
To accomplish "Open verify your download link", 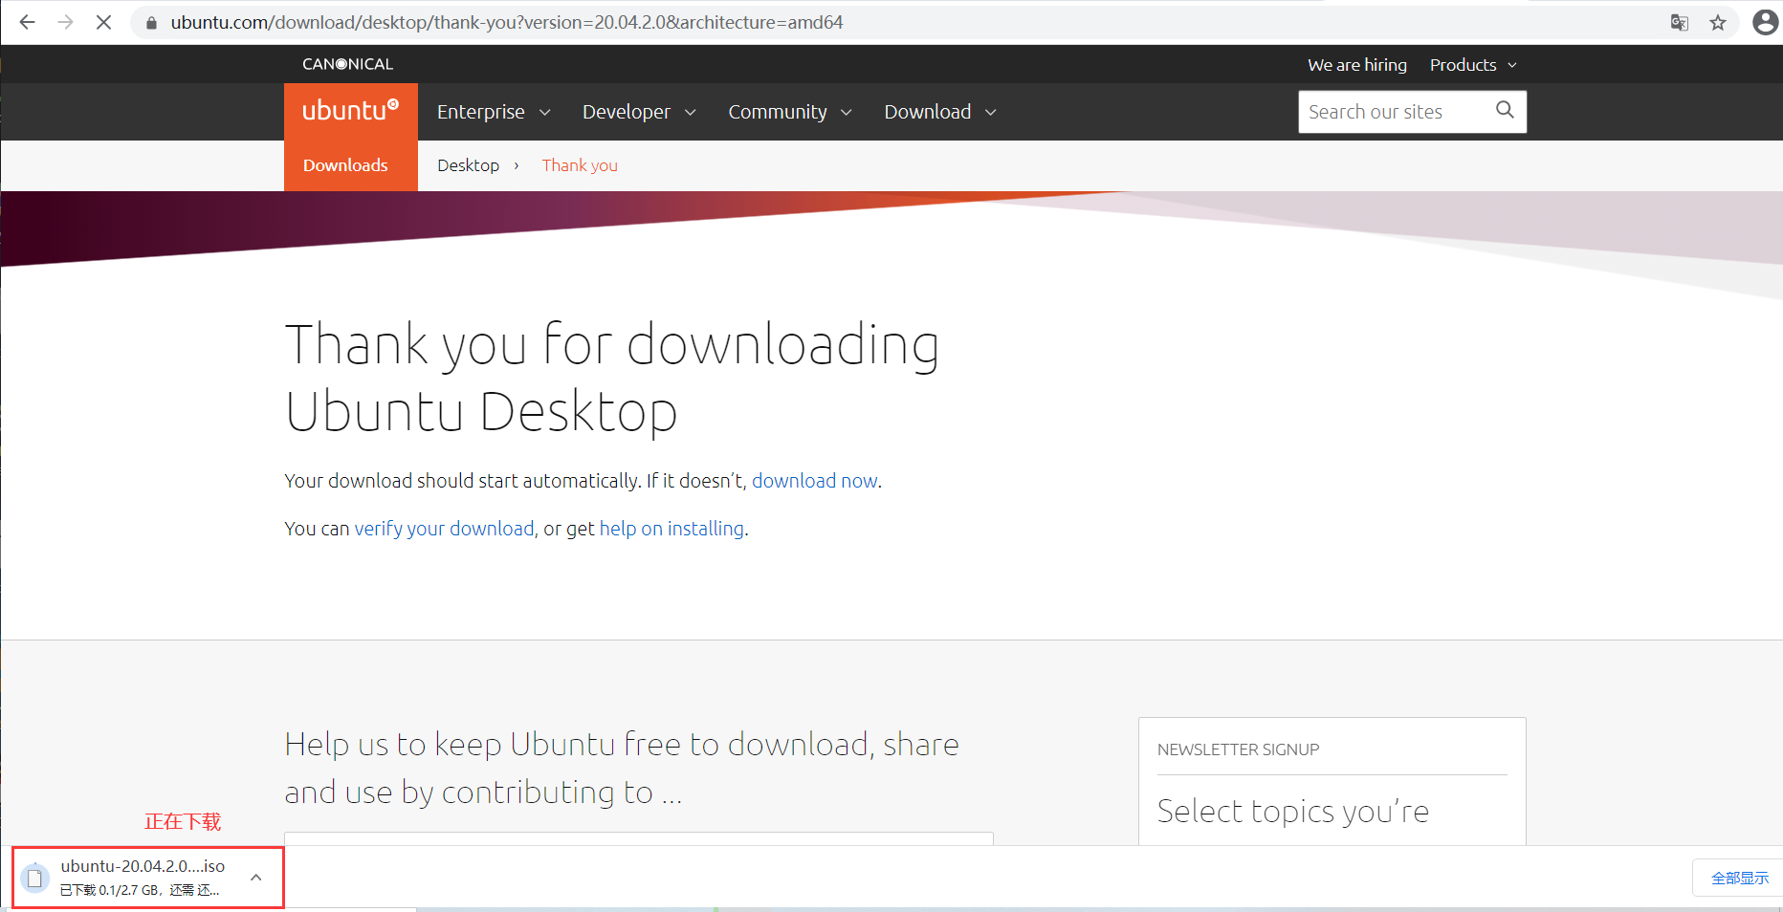I will tap(445, 529).
